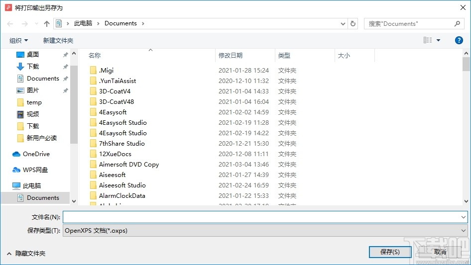Select OneDrive in navigation pane
The width and height of the screenshot is (471, 265).
[x=36, y=154]
